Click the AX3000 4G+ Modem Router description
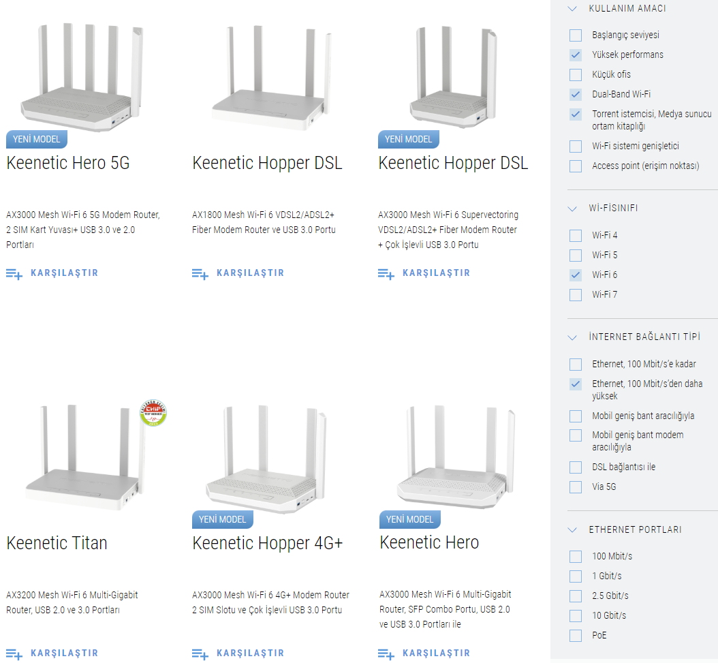This screenshot has height=663, width=718. pyautogui.click(x=270, y=602)
